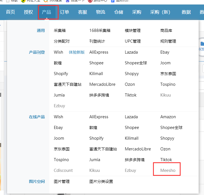The height and width of the screenshot is (195, 204).
Task: Choose Shopee全球 under 产品刊登
Action: coord(136,63)
